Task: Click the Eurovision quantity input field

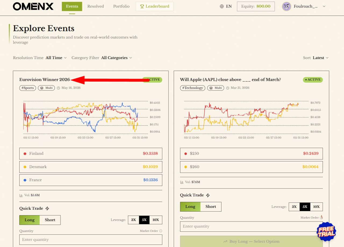Action: (x=91, y=239)
